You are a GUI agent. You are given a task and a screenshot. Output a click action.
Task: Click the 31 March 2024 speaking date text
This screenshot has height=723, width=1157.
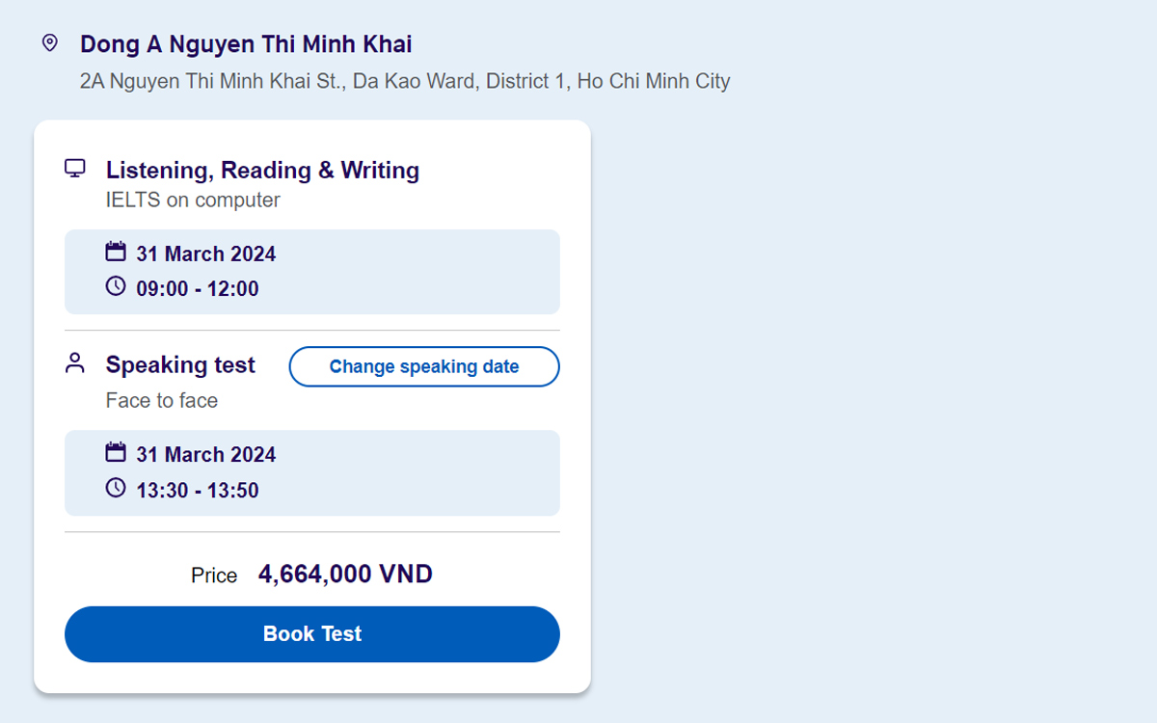[x=207, y=453]
